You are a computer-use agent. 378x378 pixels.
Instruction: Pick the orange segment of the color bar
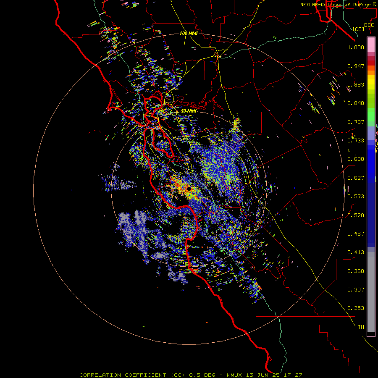pyautogui.click(x=371, y=71)
